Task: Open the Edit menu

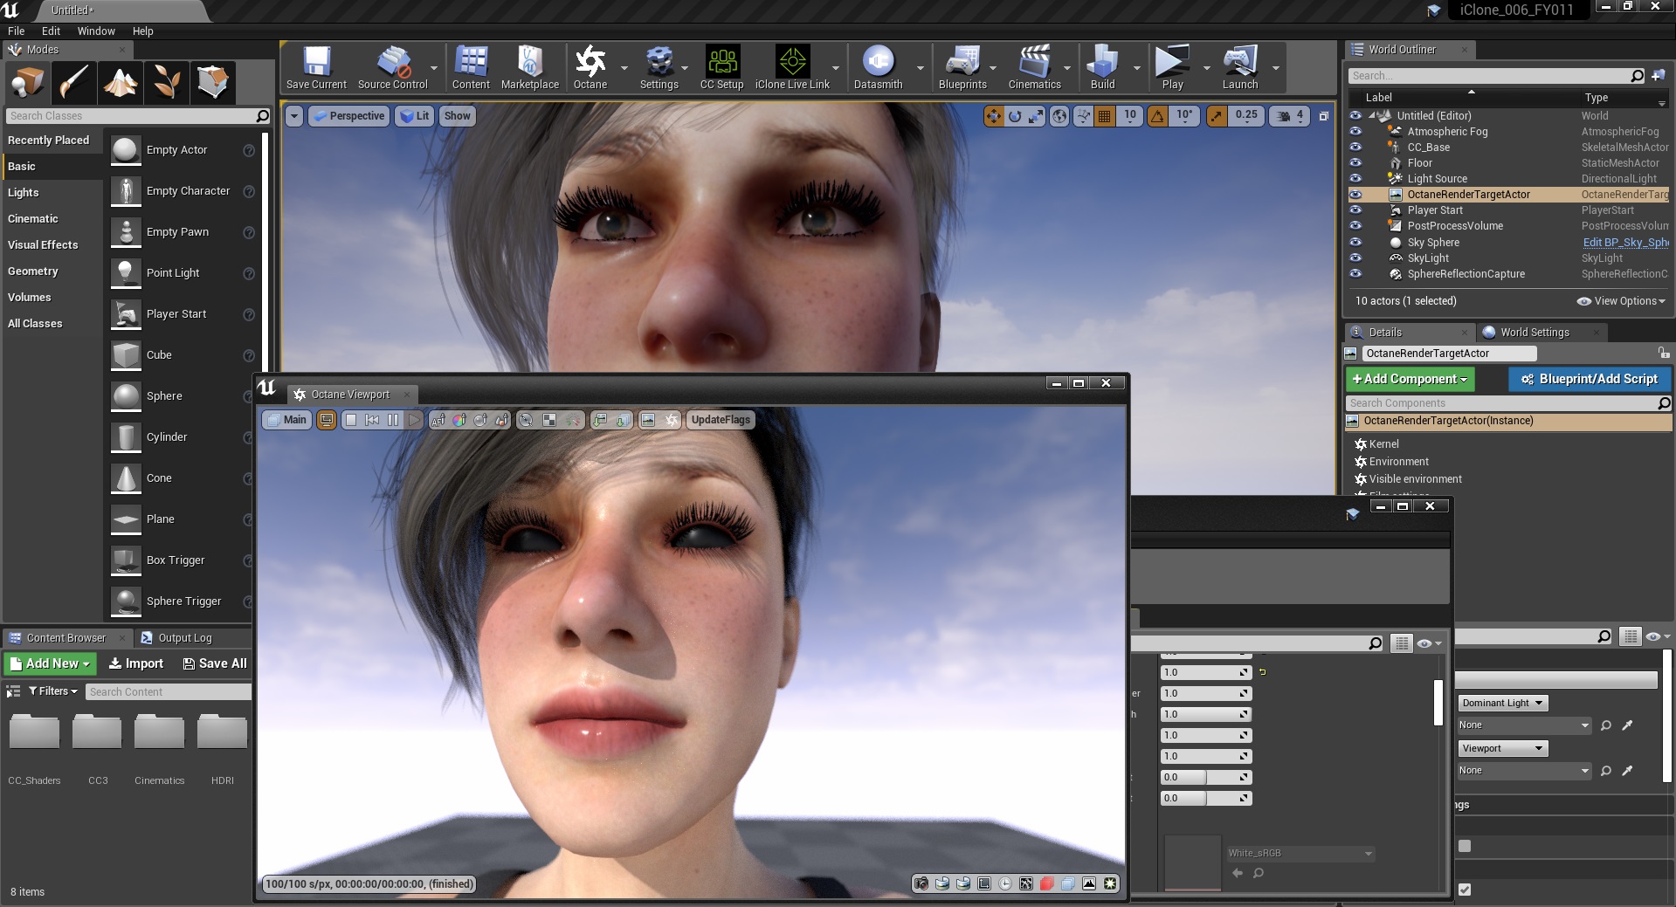Action: click(x=51, y=31)
